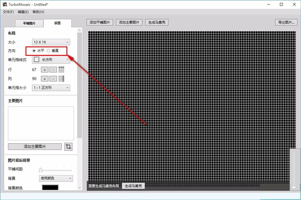Click the TurboMosaic app icon in title bar
The image size is (301, 200).
click(x=5, y=4)
